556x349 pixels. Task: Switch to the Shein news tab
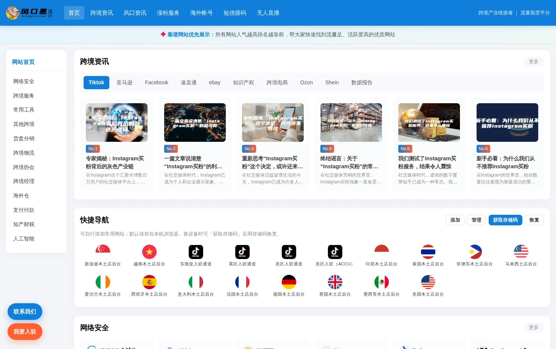(x=332, y=82)
